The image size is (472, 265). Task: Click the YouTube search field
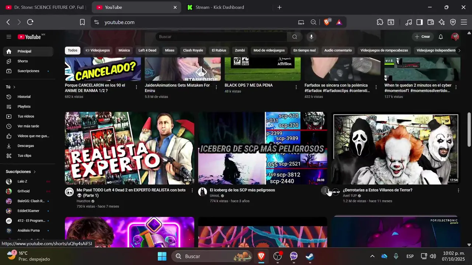click(x=221, y=37)
